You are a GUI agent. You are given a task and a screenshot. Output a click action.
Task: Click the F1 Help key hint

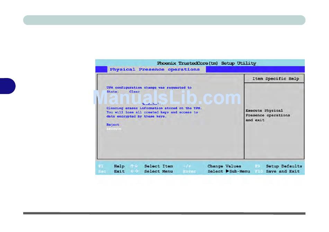[111, 166]
